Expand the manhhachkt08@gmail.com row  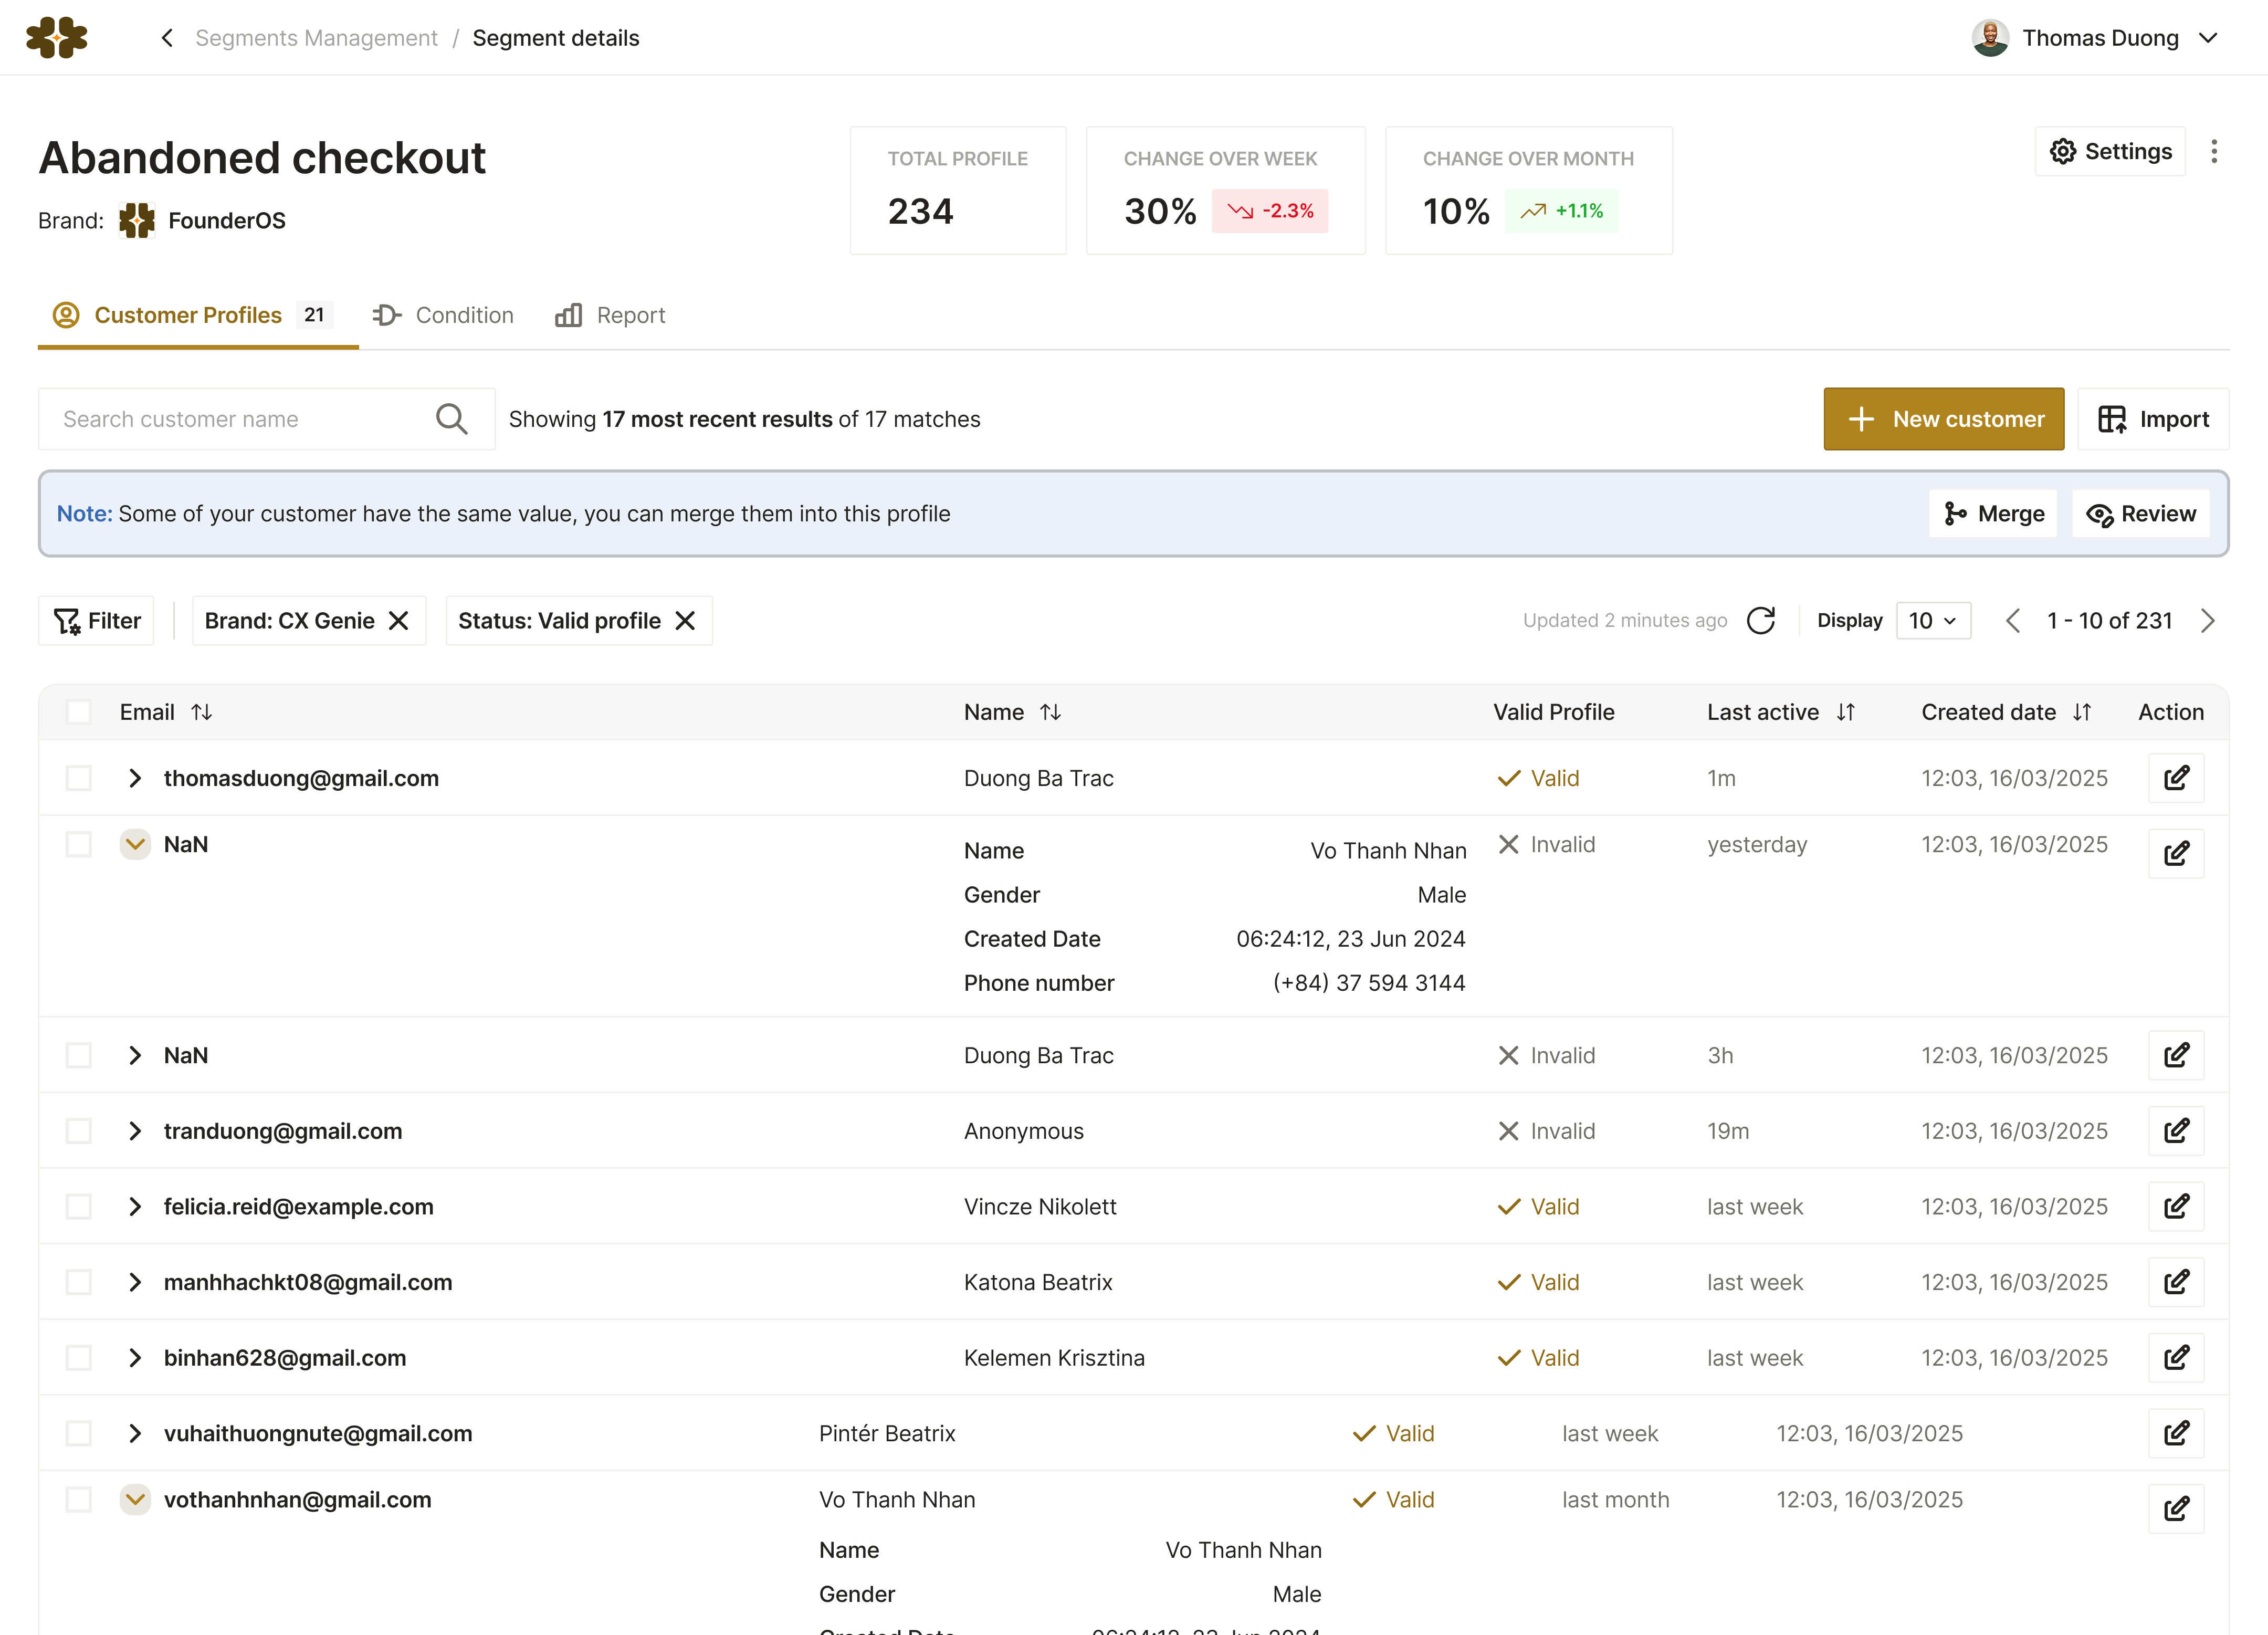point(135,1282)
